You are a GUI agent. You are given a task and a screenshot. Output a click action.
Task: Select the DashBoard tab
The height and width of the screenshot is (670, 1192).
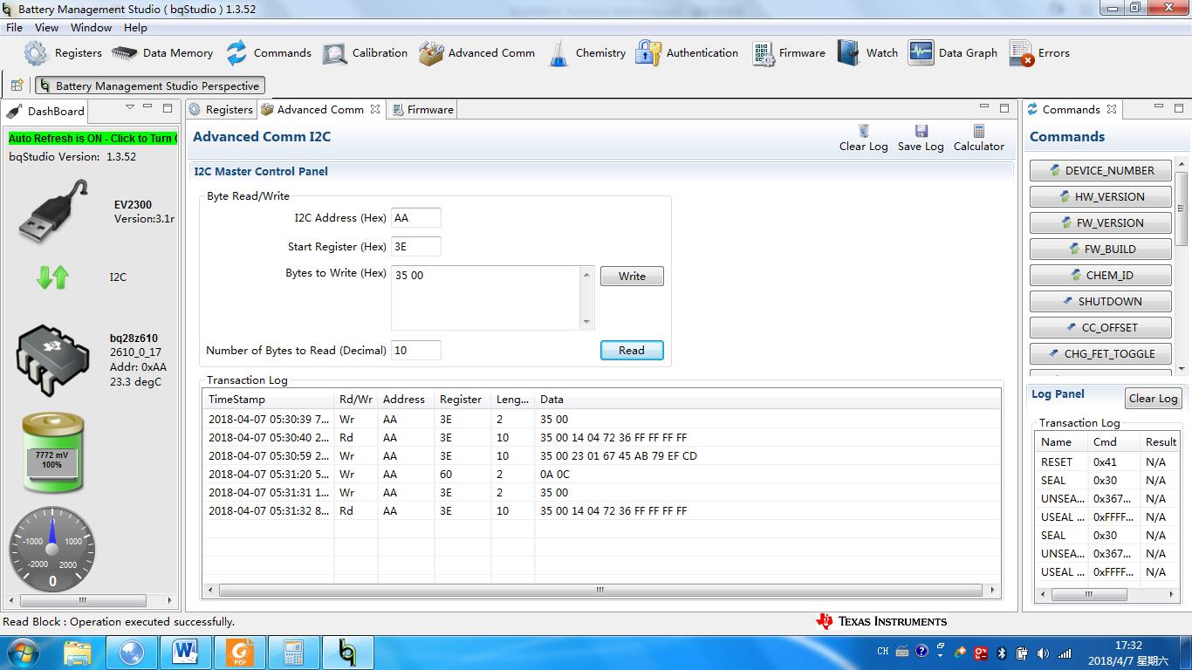46,111
